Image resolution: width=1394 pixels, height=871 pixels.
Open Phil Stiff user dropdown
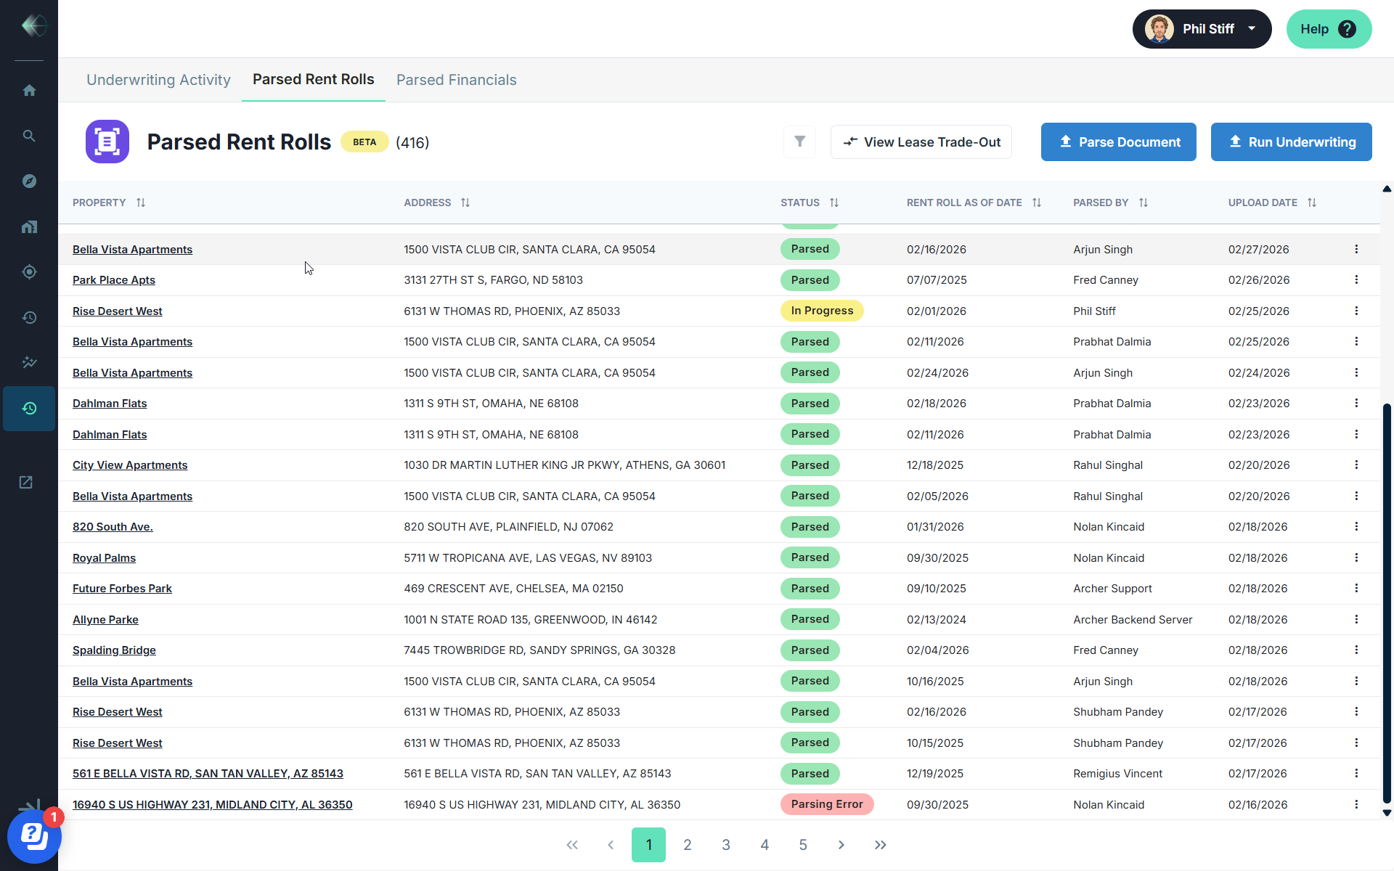[1202, 29]
